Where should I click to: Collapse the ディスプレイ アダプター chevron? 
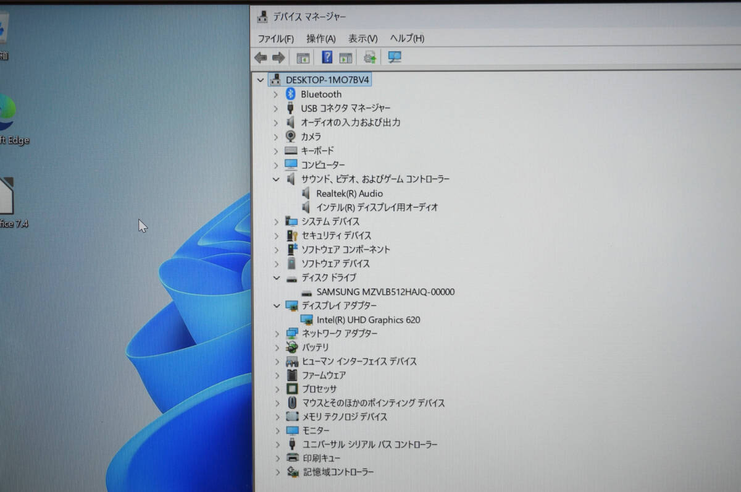point(276,306)
